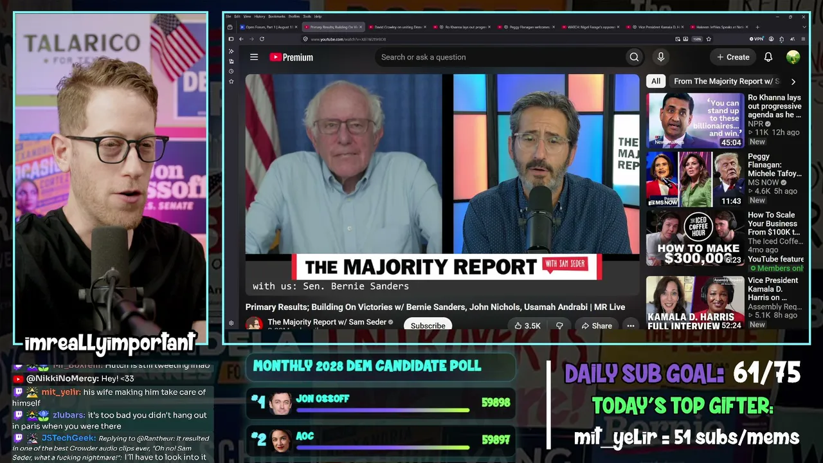Open the 150% zoom level indicator
This screenshot has width=823, height=463.
click(x=697, y=39)
